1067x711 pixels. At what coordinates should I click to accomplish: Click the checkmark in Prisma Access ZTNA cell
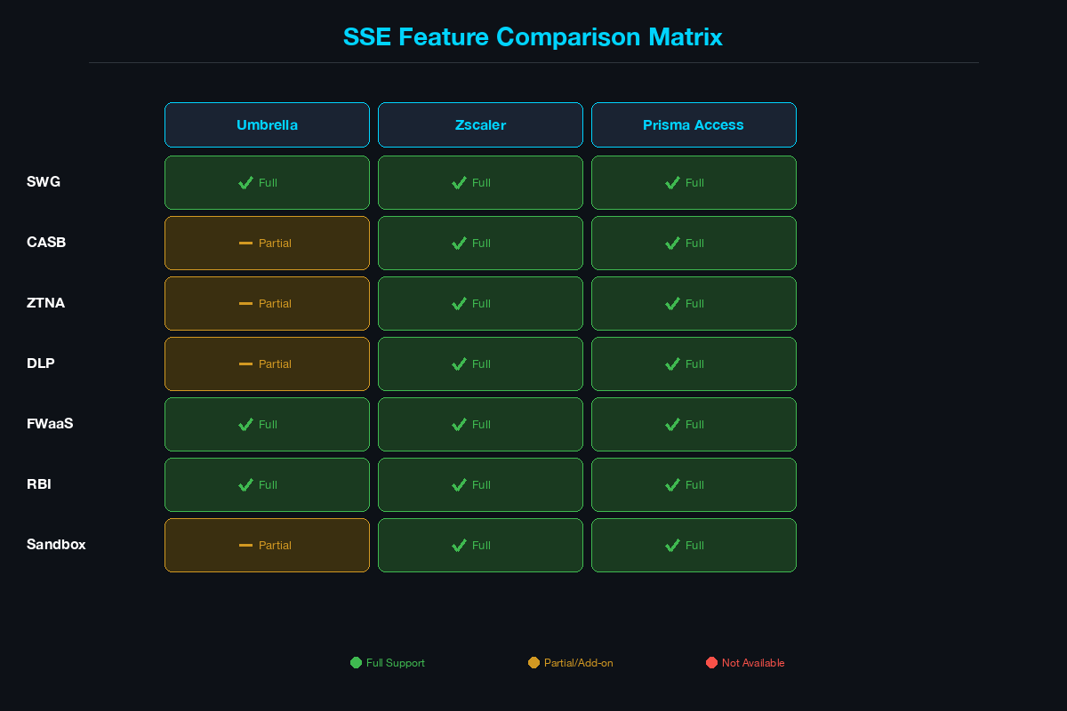(x=673, y=303)
